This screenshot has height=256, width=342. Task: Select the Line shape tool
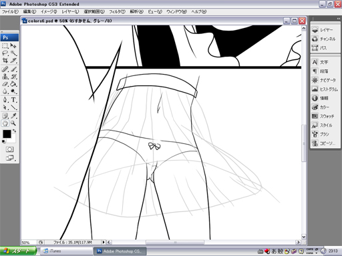13,107
